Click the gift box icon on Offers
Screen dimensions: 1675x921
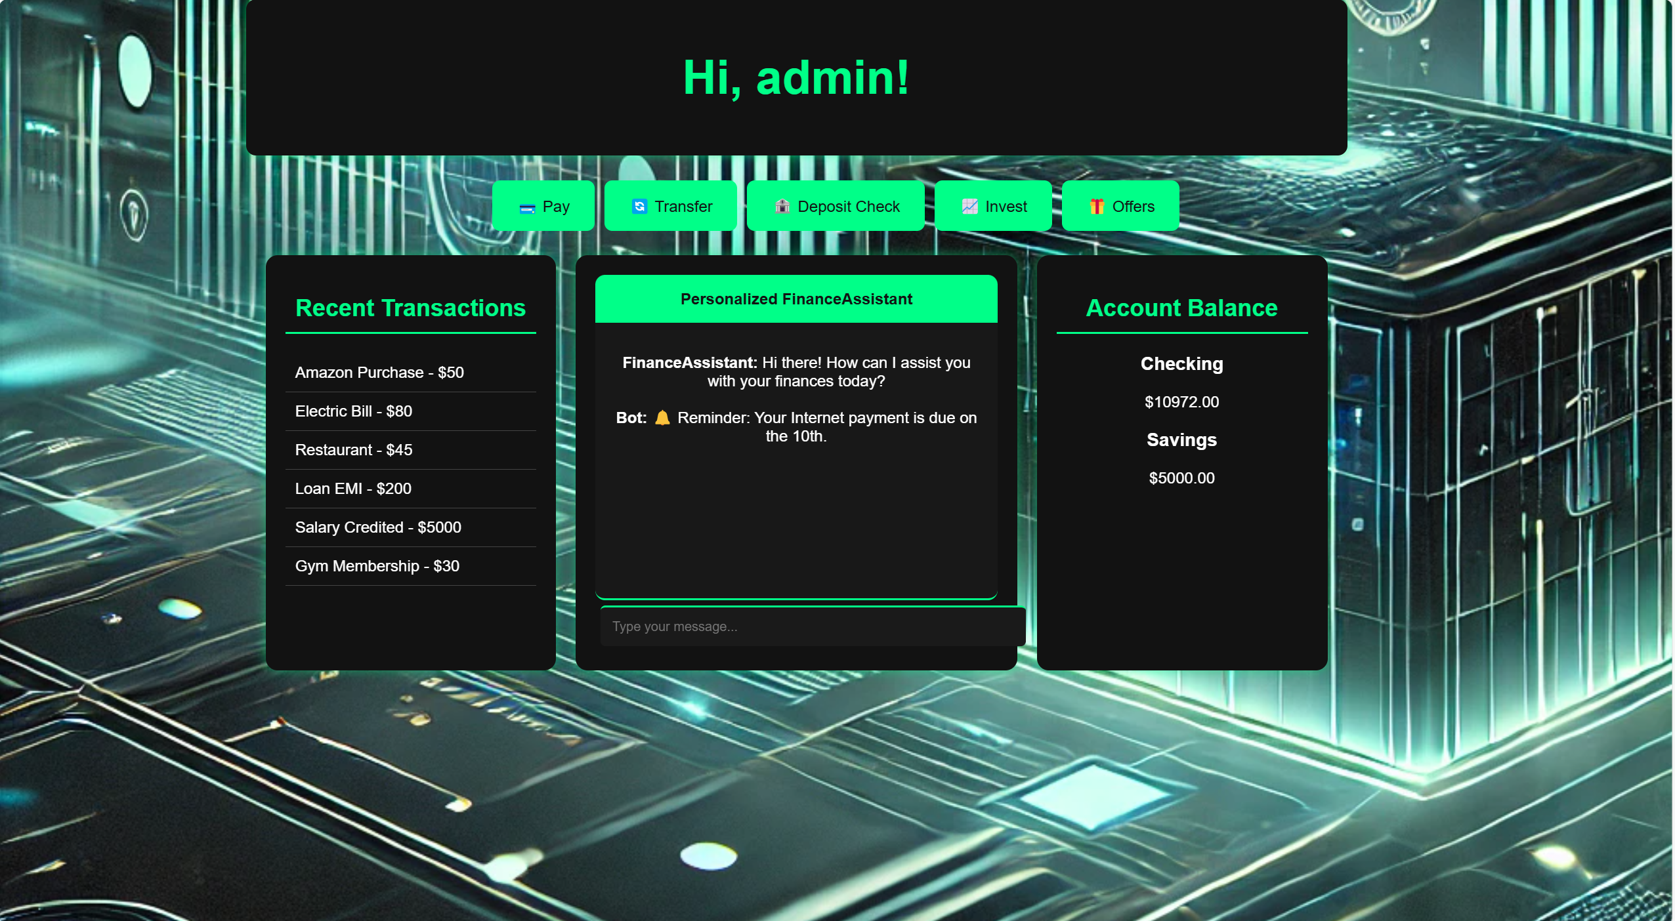coord(1096,207)
